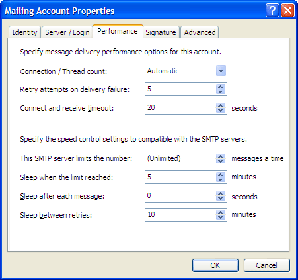The width and height of the screenshot is (298, 280).
Task: Click the Cancel button
Action: [x=267, y=265]
